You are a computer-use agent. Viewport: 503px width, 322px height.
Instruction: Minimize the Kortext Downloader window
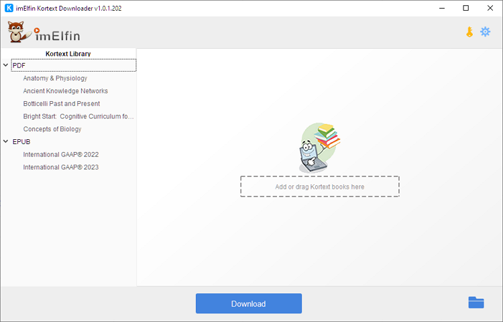click(x=442, y=8)
